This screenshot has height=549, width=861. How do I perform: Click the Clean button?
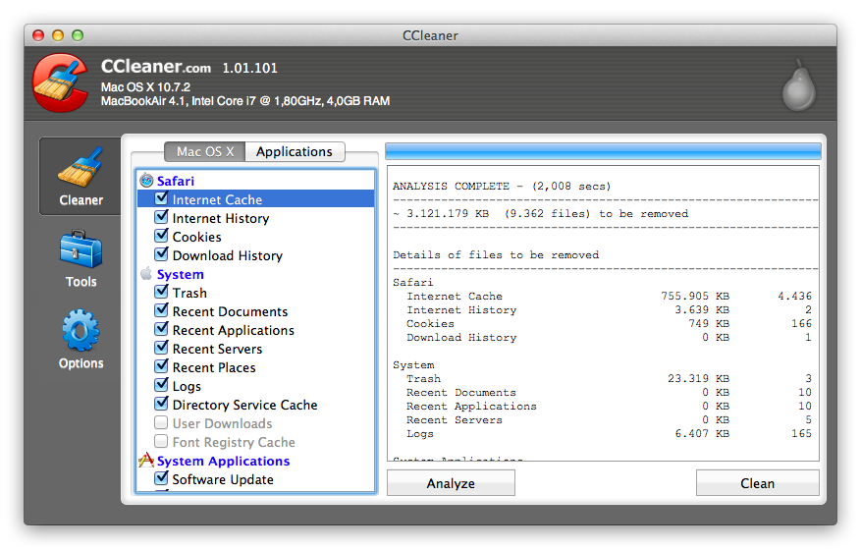(757, 483)
